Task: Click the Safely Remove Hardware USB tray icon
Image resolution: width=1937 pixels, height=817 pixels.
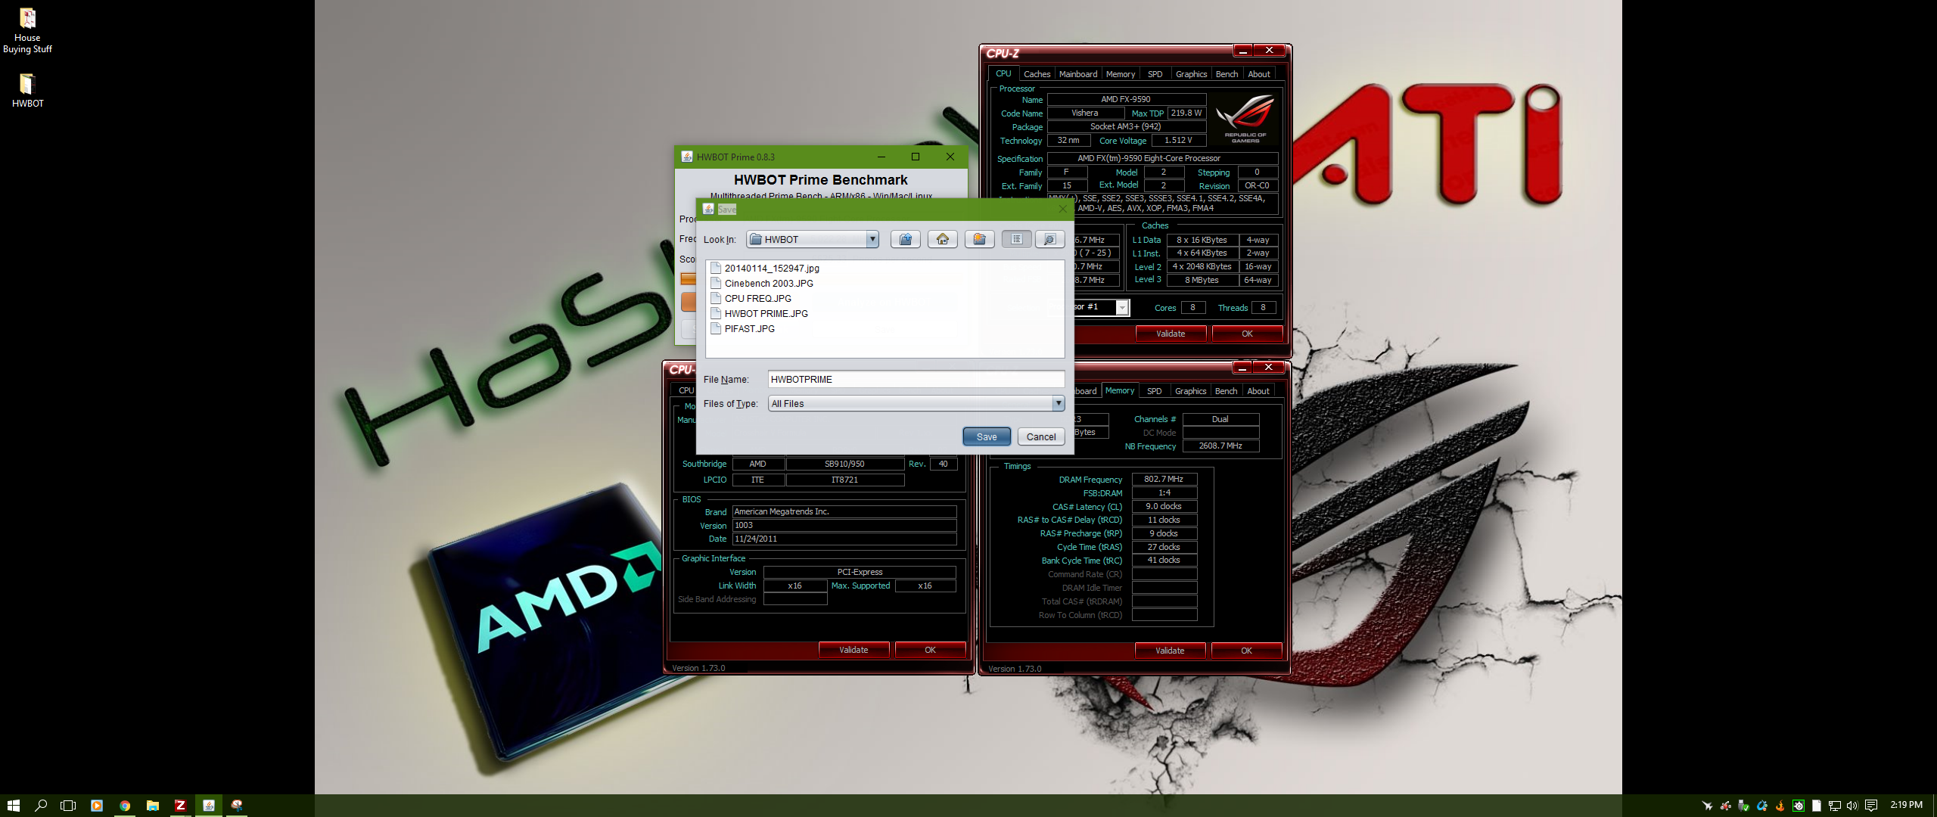Action: [1743, 806]
